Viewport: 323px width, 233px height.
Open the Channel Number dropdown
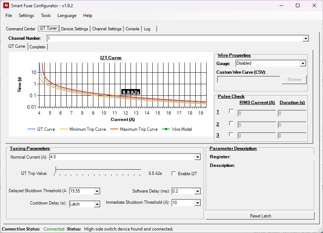tap(306, 38)
